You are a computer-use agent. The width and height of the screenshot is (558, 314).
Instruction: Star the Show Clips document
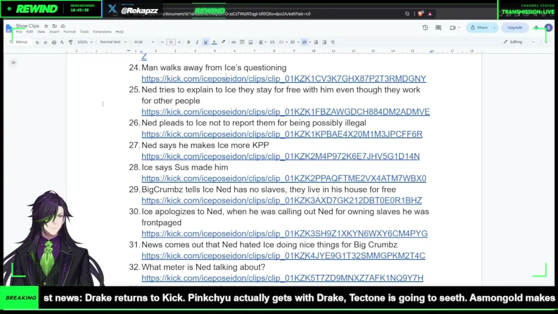46,26
